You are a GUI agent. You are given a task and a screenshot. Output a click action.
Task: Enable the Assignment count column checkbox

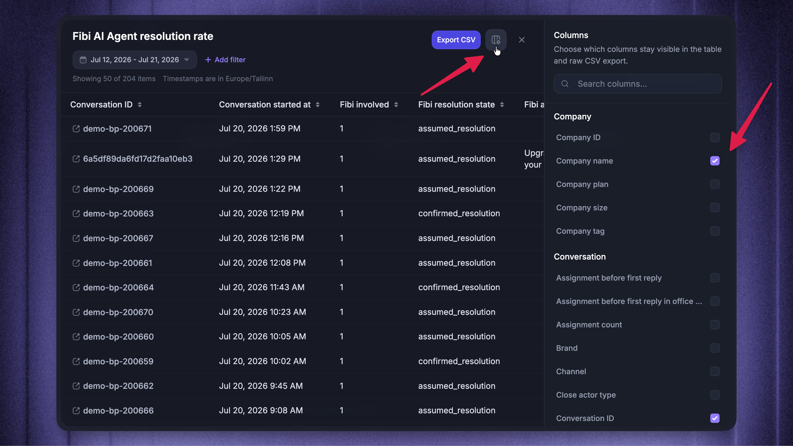(x=715, y=325)
